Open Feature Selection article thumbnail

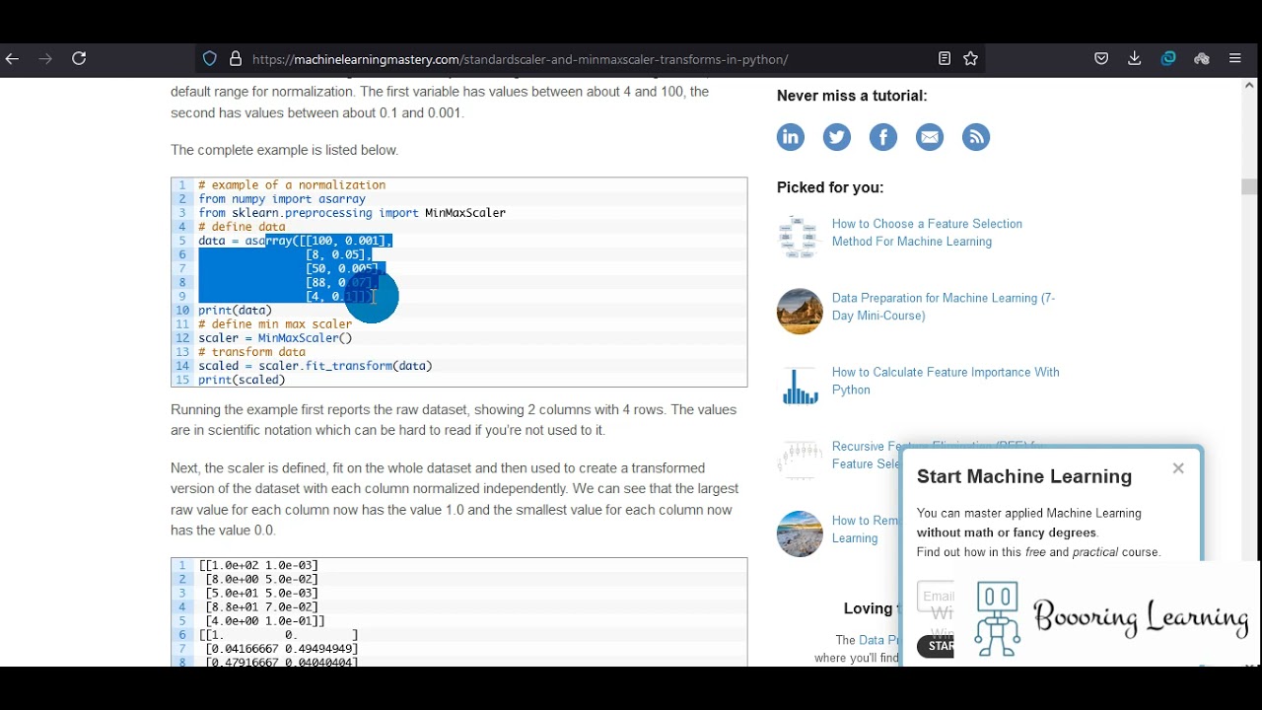[x=800, y=238]
